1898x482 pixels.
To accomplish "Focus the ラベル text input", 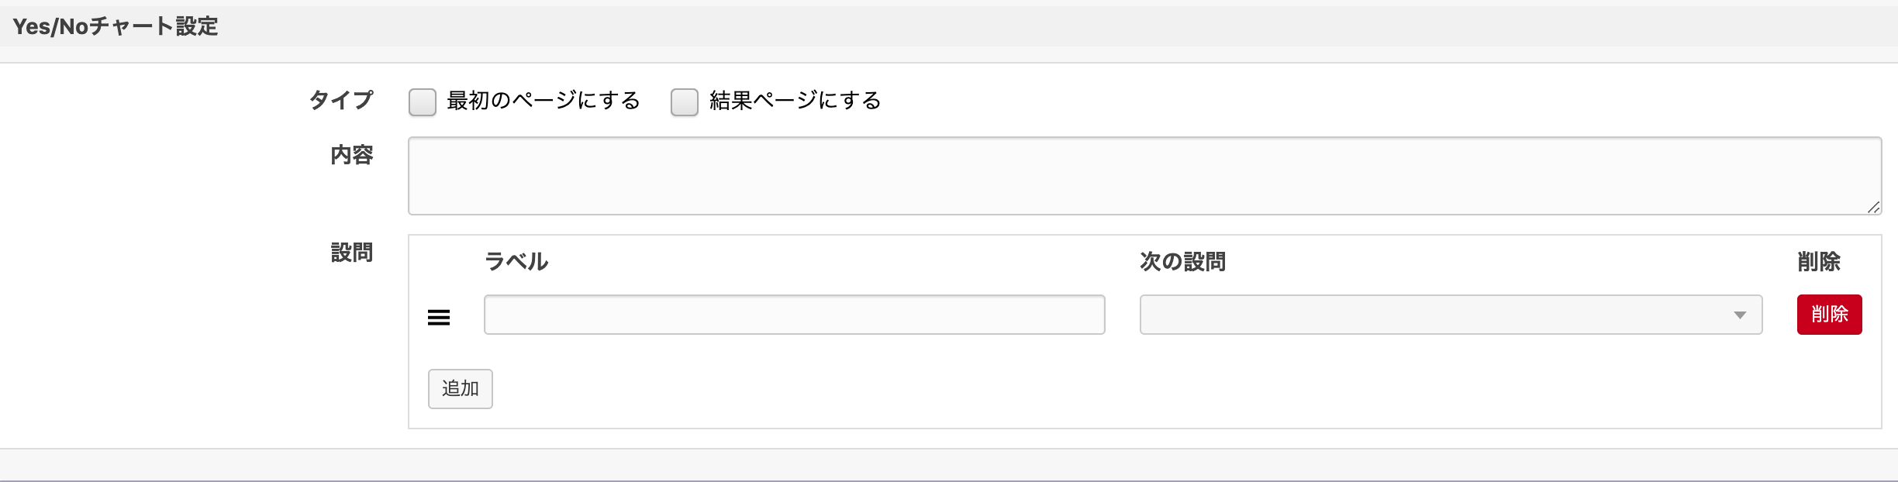I will click(x=794, y=315).
